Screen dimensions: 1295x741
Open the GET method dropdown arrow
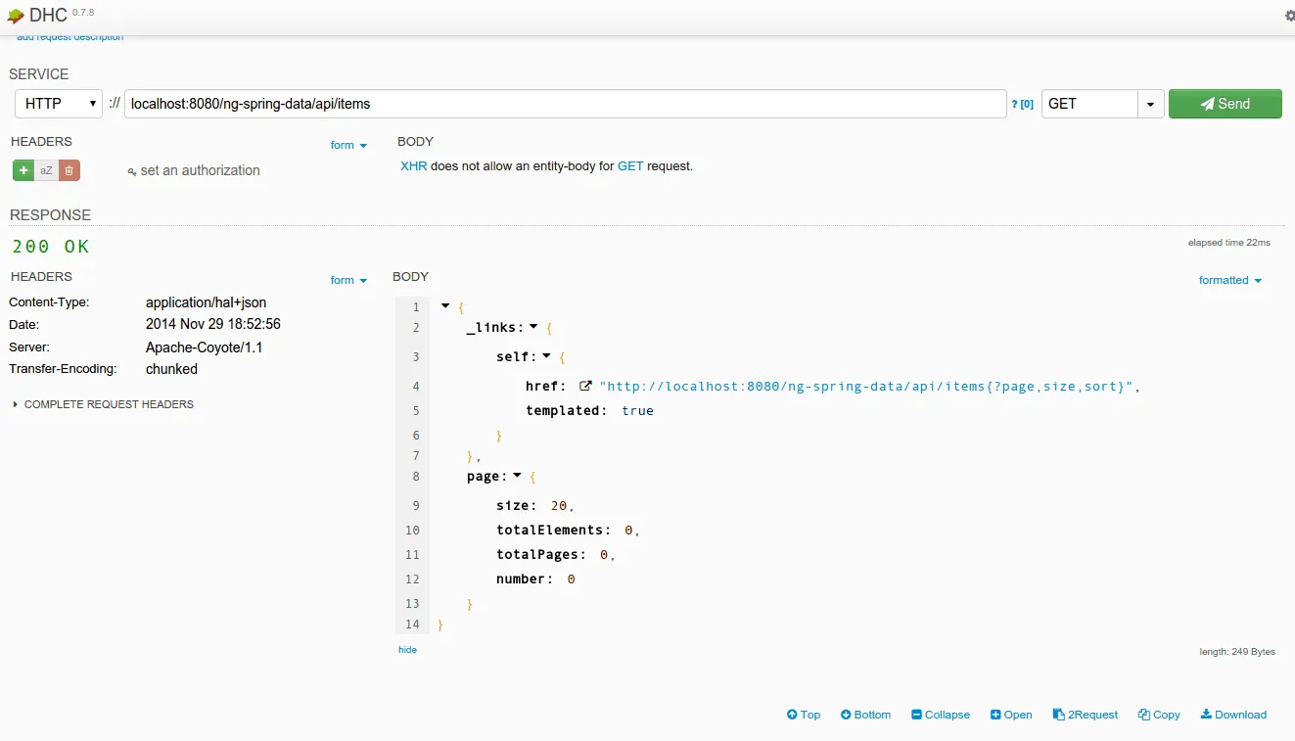pyautogui.click(x=1150, y=104)
